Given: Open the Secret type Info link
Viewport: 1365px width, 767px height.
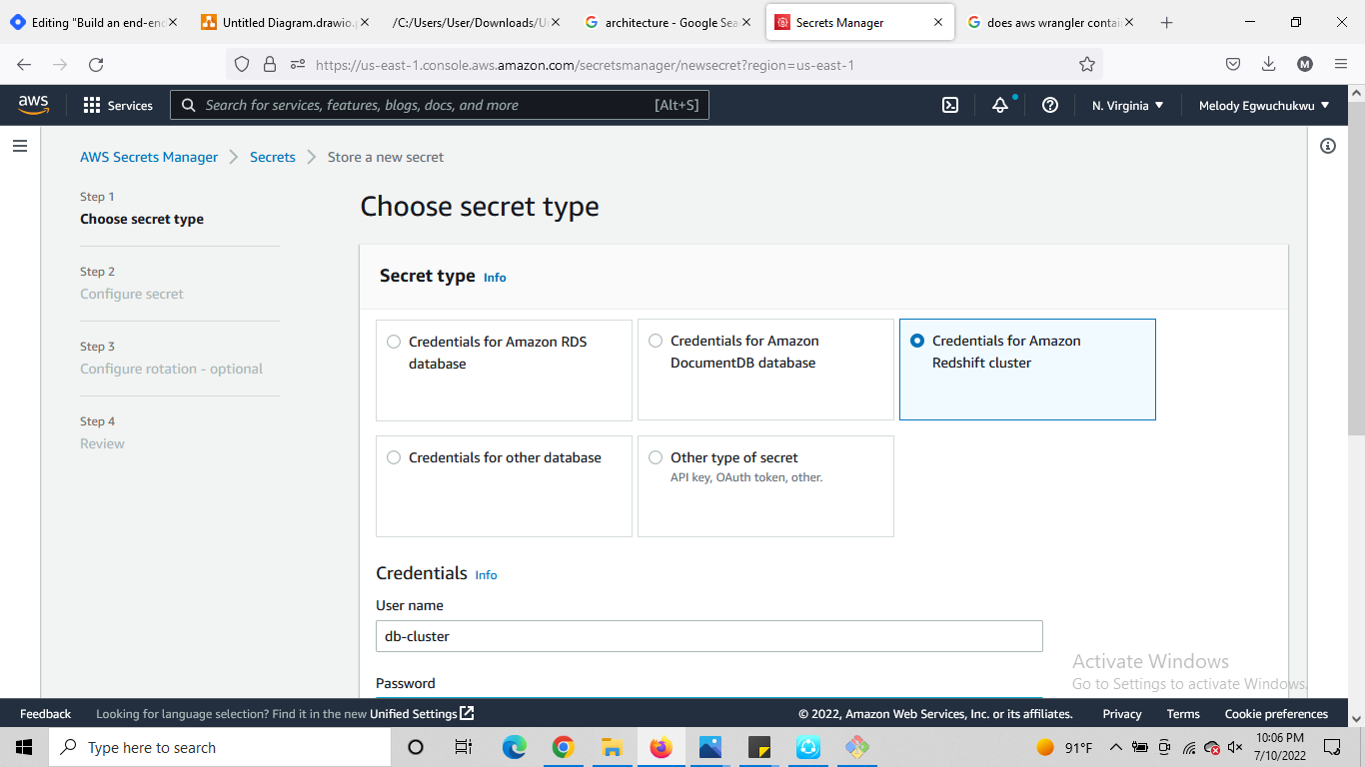Looking at the screenshot, I should pos(495,278).
